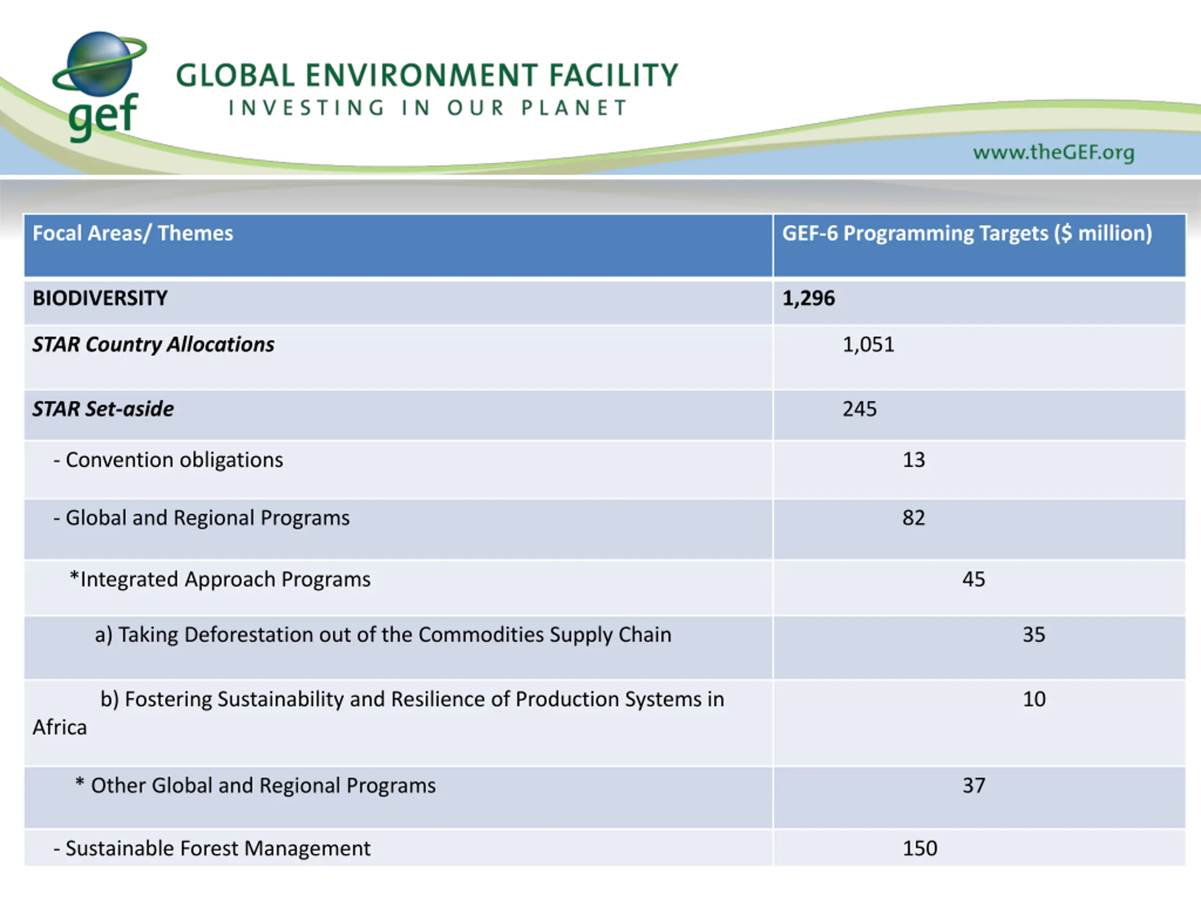Click the Global Environment Facility title

(x=427, y=75)
